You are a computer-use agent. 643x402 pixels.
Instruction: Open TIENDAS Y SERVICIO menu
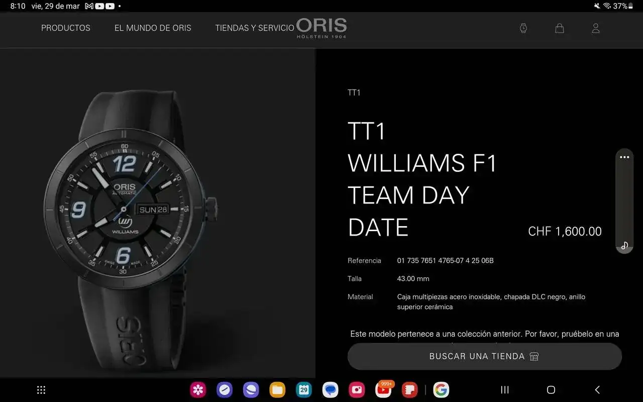pos(255,28)
